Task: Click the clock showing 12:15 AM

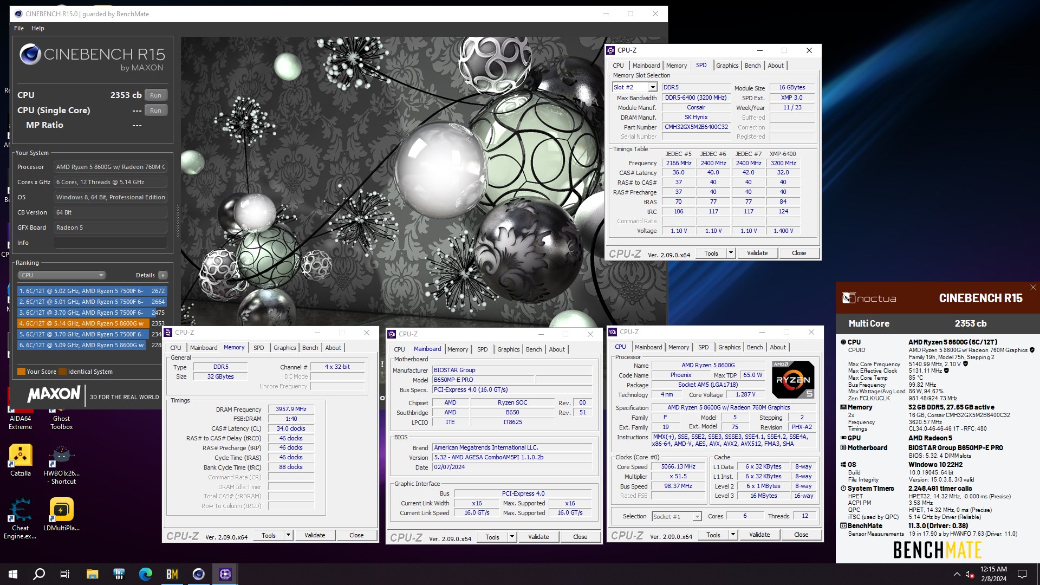Action: (993, 569)
